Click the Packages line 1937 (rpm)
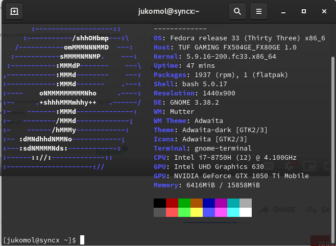This screenshot has width=336, height=246. (221, 75)
